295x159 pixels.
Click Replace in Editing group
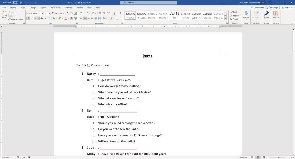pyautogui.click(x=235, y=16)
